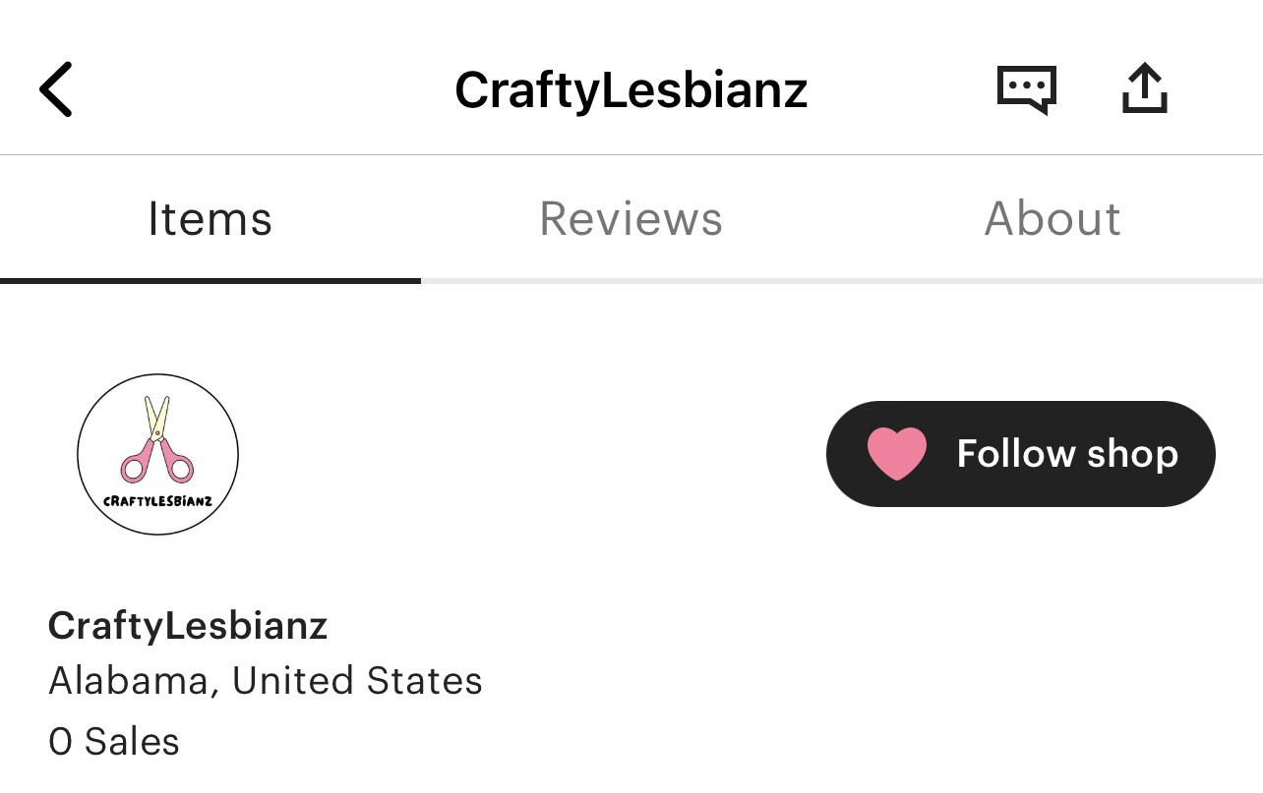Tap the 0 Sales count

114,742
